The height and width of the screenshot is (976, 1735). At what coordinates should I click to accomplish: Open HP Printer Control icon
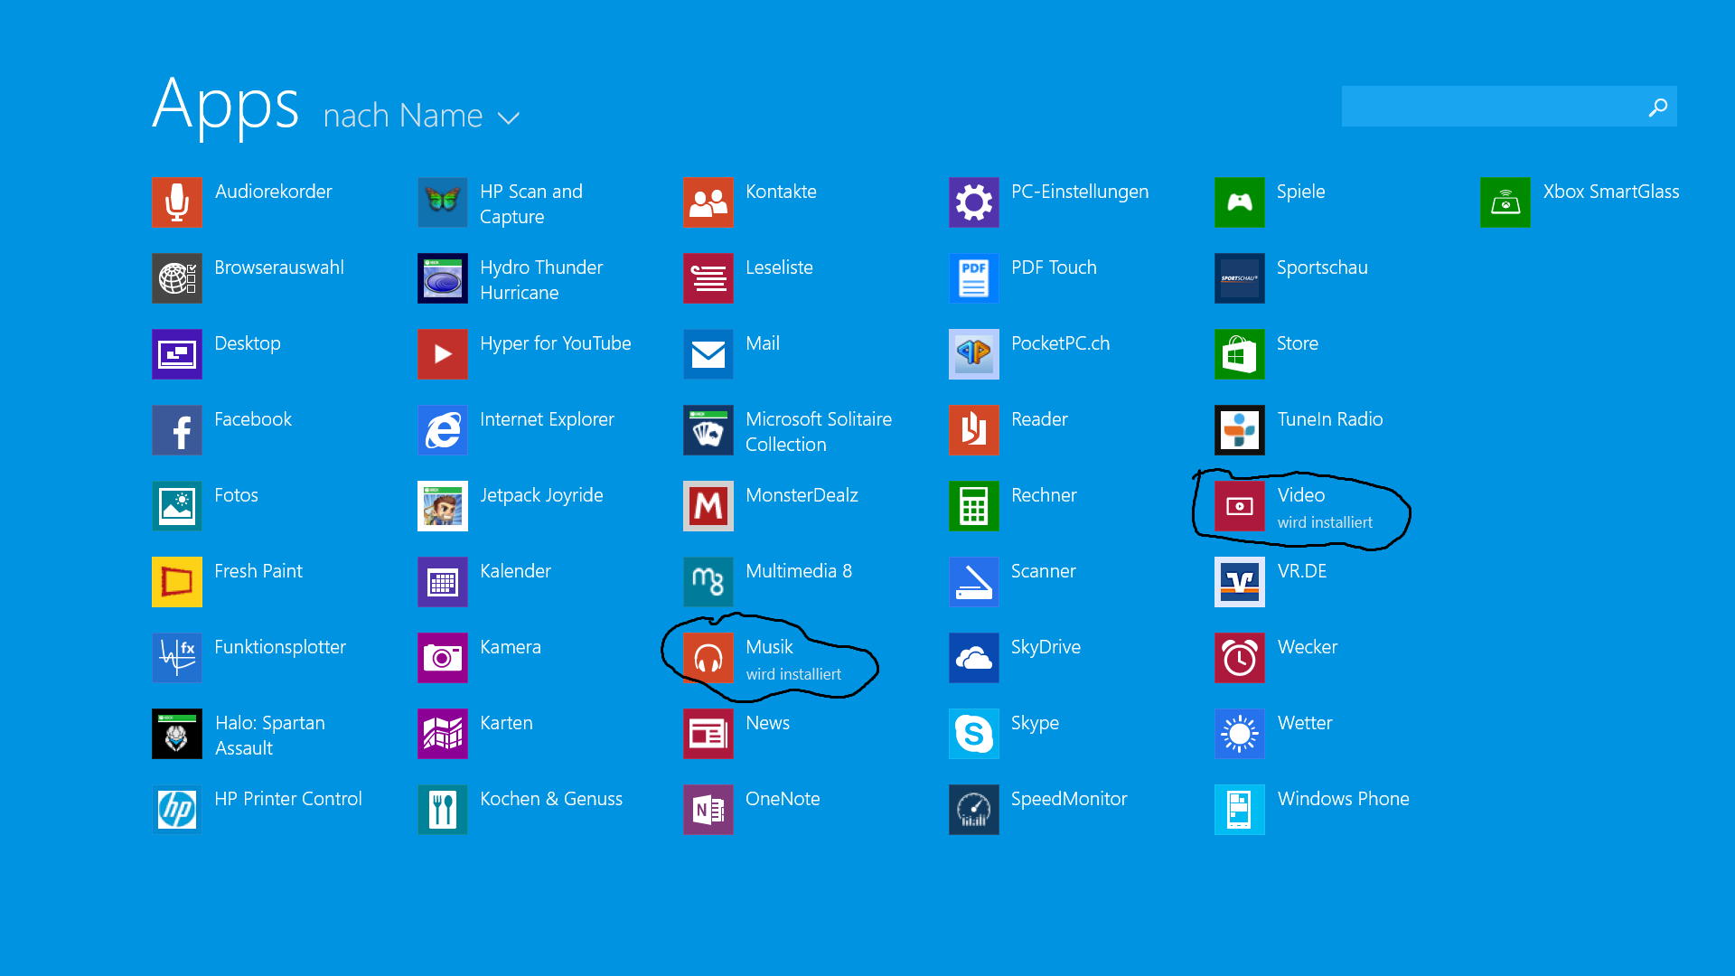click(177, 810)
